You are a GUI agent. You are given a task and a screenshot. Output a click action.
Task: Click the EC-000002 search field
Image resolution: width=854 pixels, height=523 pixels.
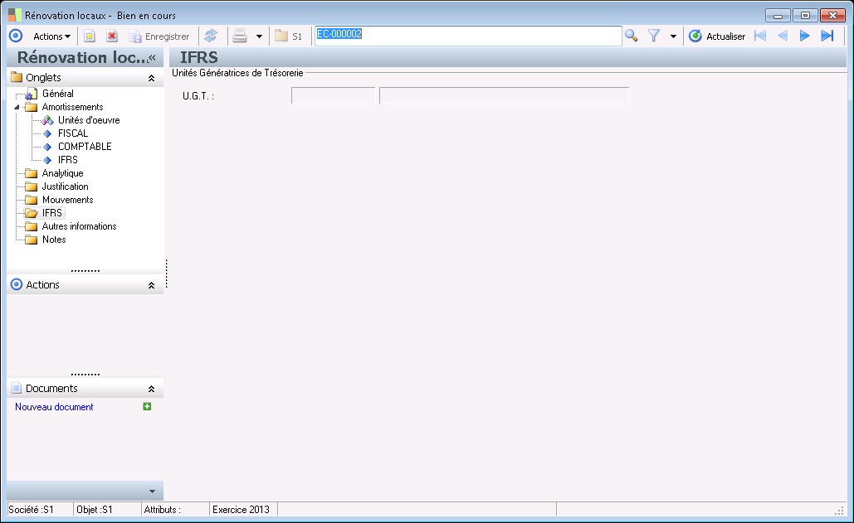point(468,36)
